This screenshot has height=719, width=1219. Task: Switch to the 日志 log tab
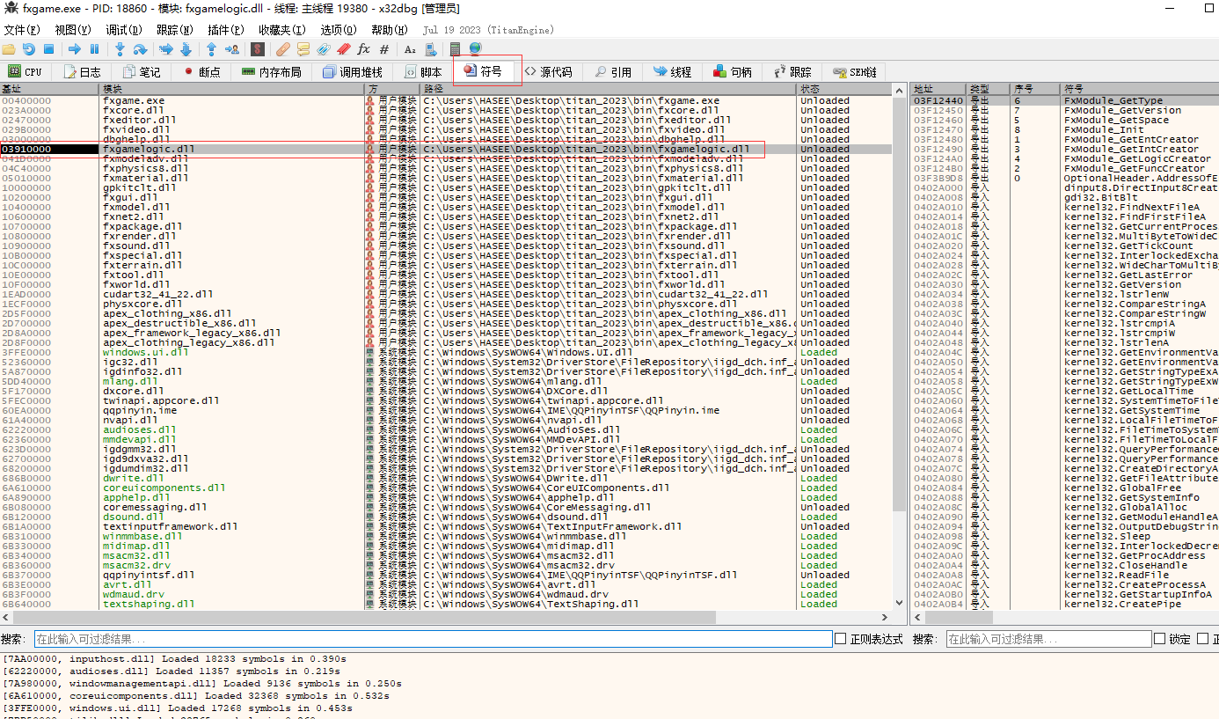pyautogui.click(x=81, y=72)
